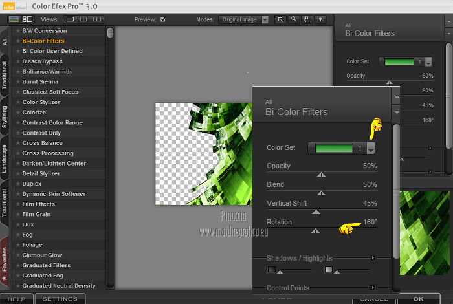Select the Darken/Lighten Center filter
Image resolution: width=453 pixels, height=304 pixels.
coord(54,164)
